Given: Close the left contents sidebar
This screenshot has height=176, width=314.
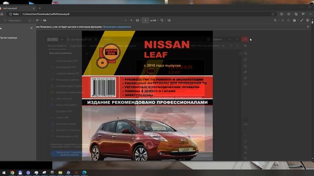Looking at the screenshot, I should [x=31, y=28].
